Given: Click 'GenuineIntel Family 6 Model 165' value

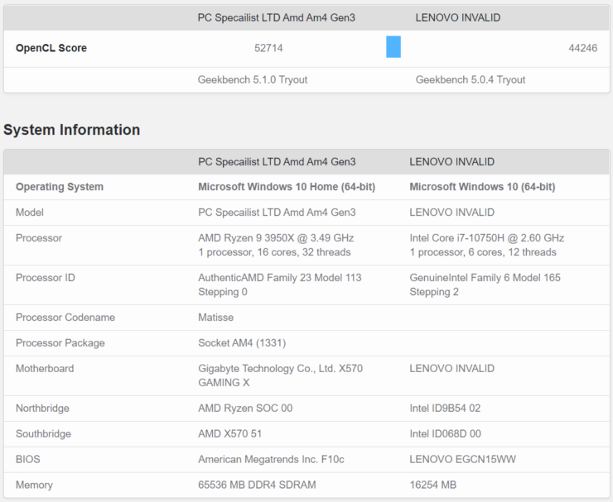Looking at the screenshot, I should [485, 278].
